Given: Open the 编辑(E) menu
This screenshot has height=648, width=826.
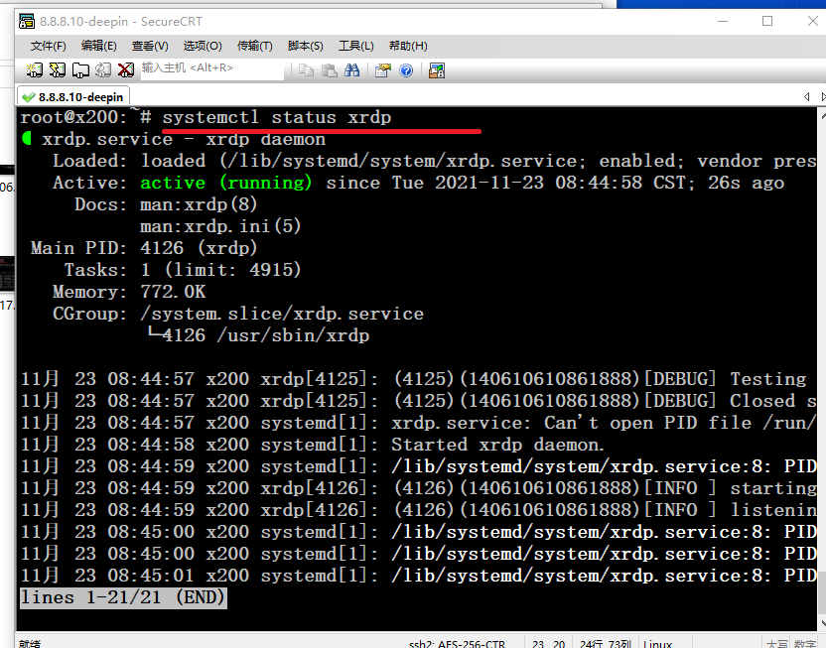Looking at the screenshot, I should (x=99, y=46).
